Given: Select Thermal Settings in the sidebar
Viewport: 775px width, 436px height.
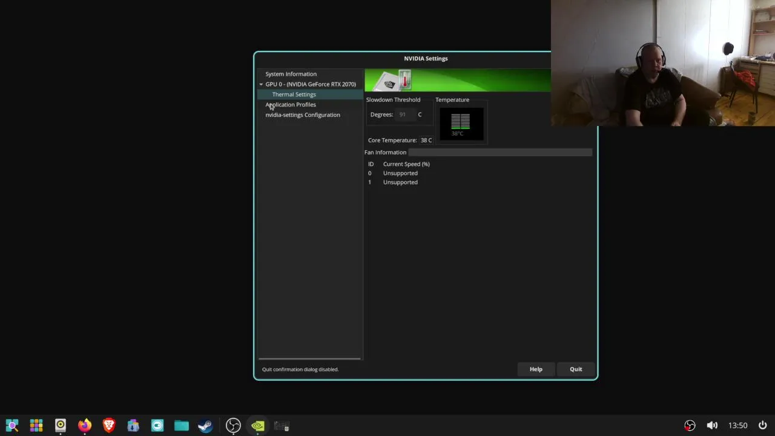Looking at the screenshot, I should click(x=294, y=94).
